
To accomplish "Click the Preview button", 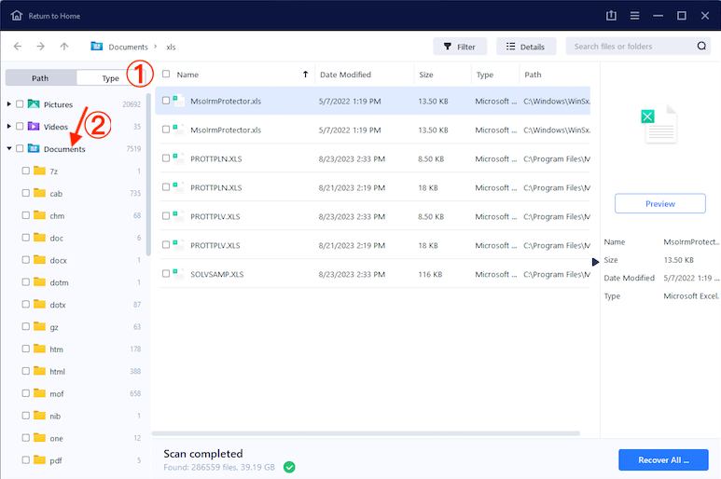I will 659,204.
